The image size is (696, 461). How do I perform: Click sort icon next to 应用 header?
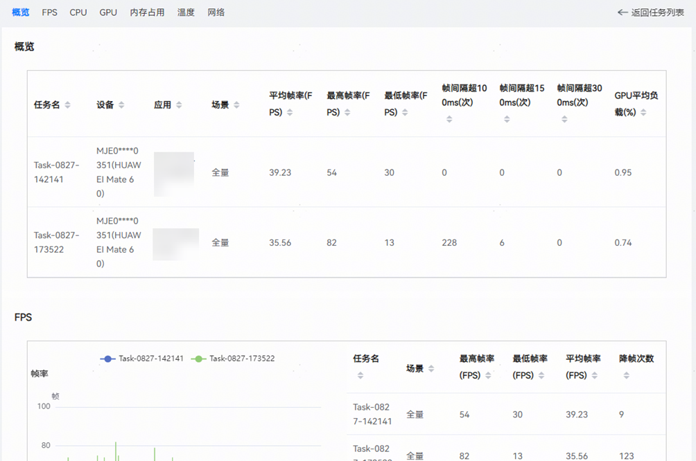[179, 105]
